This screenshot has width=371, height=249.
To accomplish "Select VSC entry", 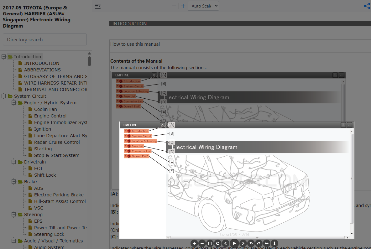I will [39, 208].
